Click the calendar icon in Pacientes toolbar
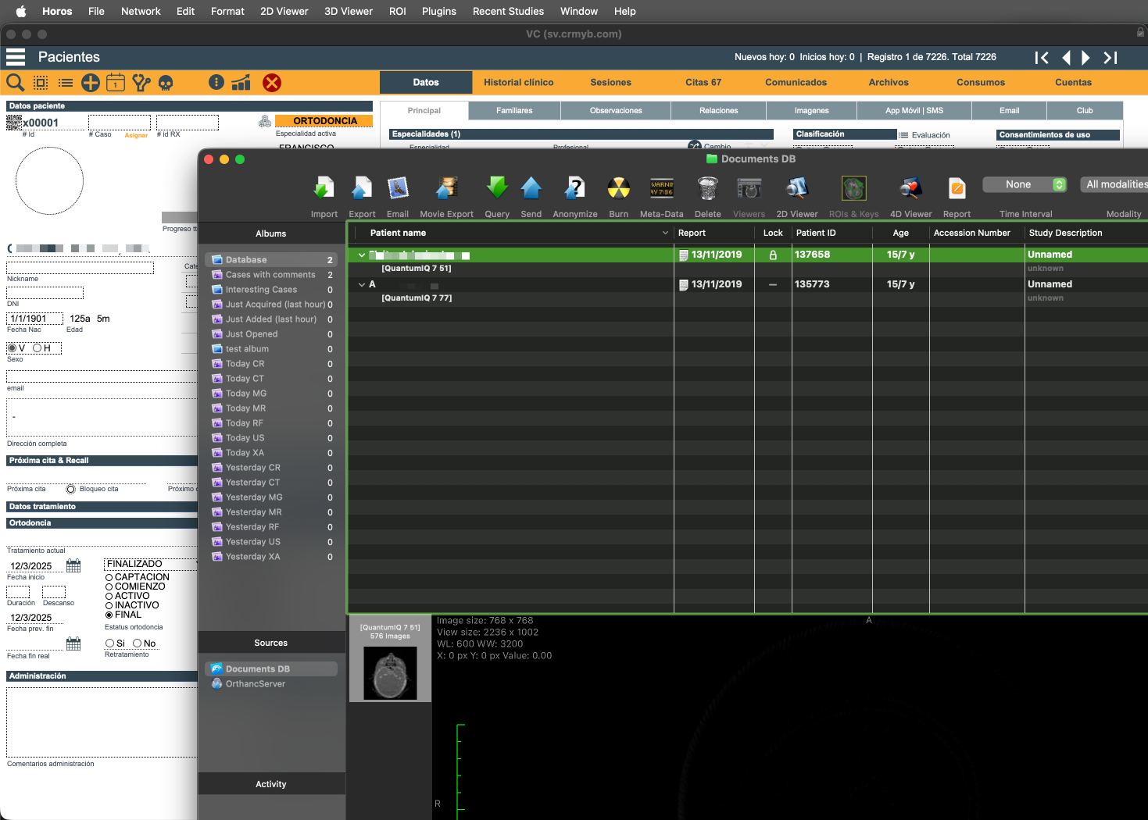This screenshot has width=1148, height=820. click(x=116, y=82)
